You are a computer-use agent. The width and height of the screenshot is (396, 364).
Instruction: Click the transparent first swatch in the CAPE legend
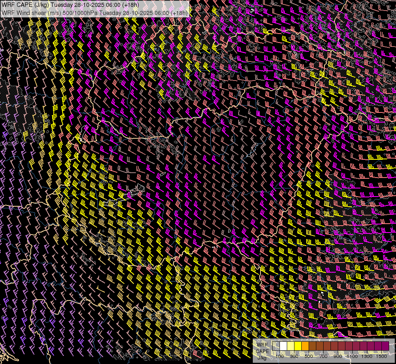point(276,346)
